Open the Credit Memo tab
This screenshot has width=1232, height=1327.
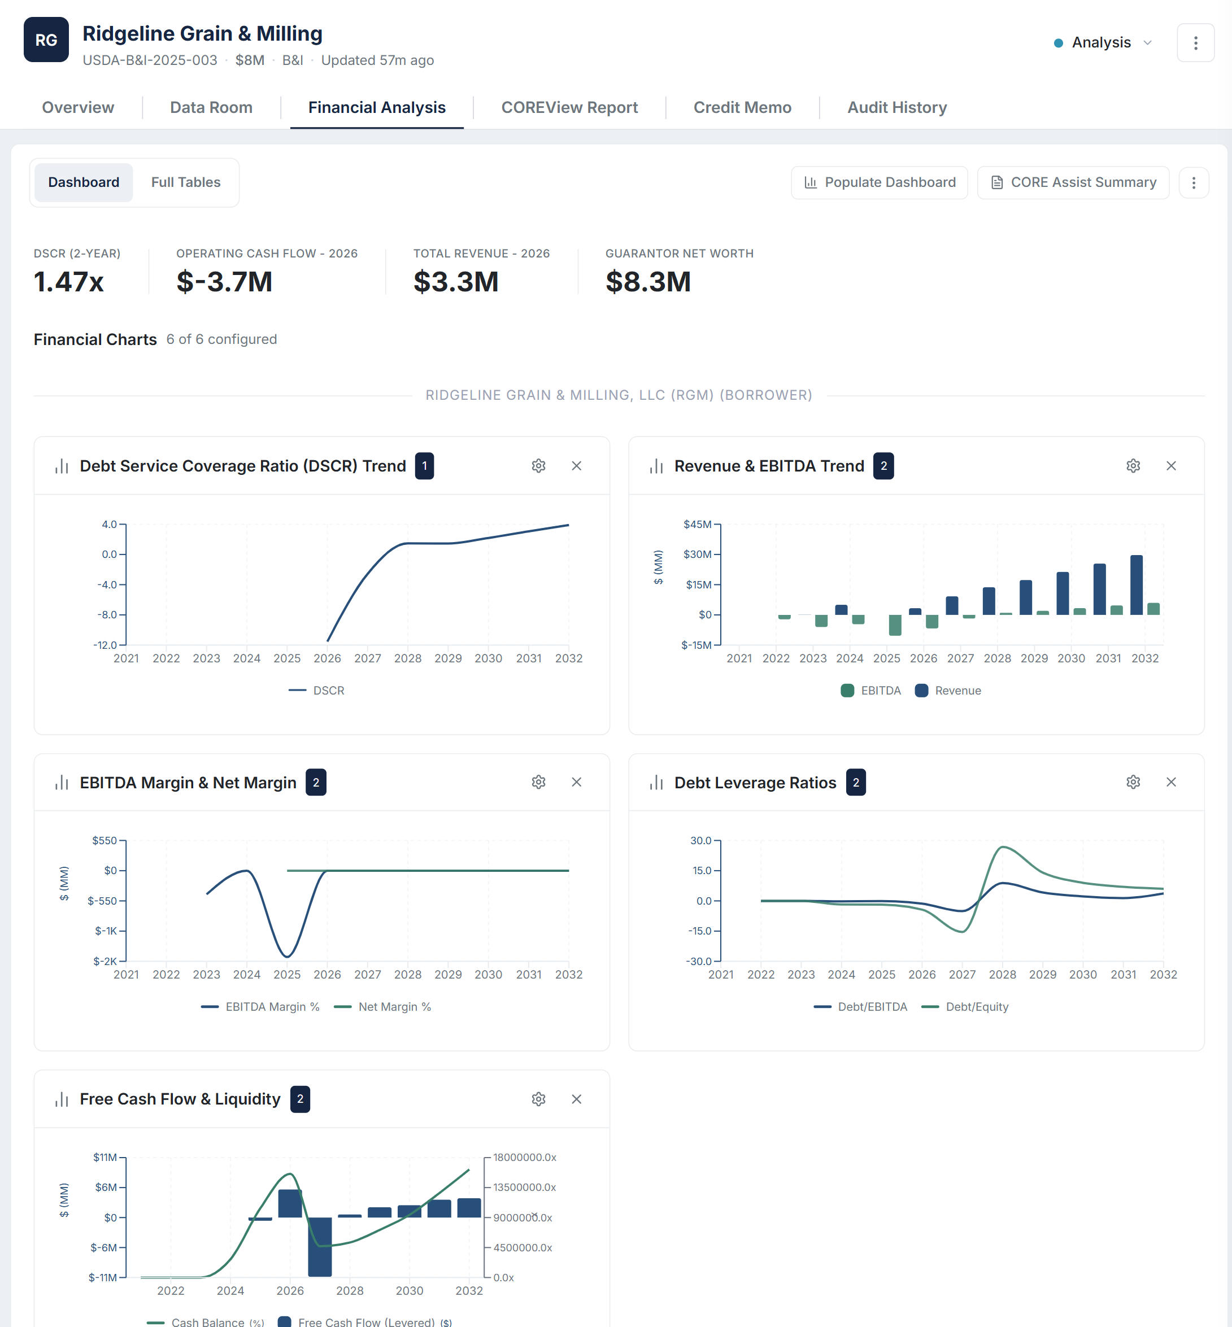click(x=742, y=107)
